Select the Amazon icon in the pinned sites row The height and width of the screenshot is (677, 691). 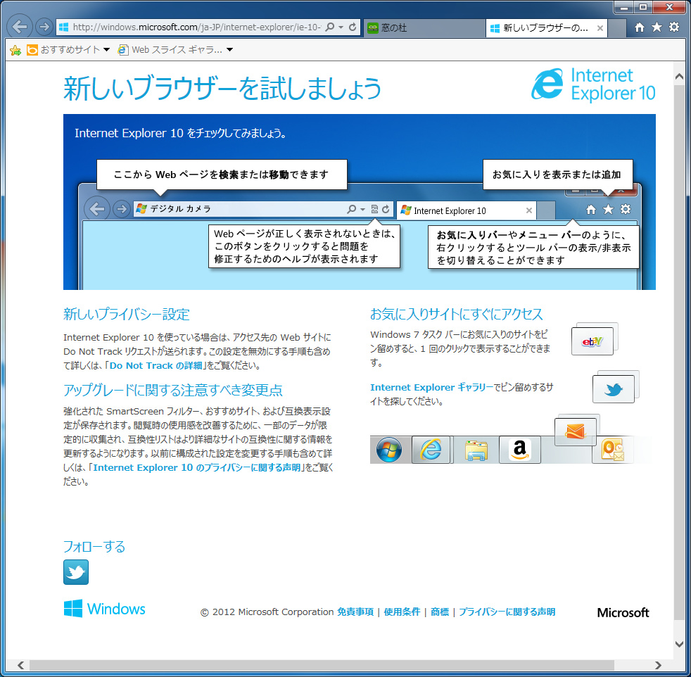point(519,450)
